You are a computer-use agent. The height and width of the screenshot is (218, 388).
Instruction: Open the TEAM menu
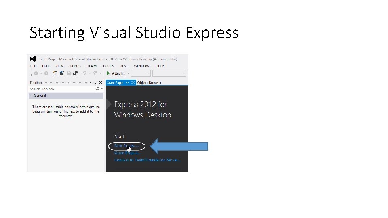[92, 66]
